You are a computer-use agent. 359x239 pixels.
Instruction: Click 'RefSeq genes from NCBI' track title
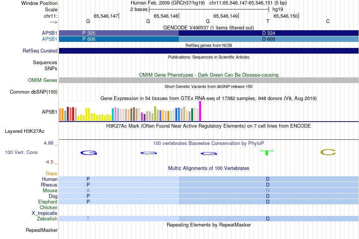(x=209, y=45)
